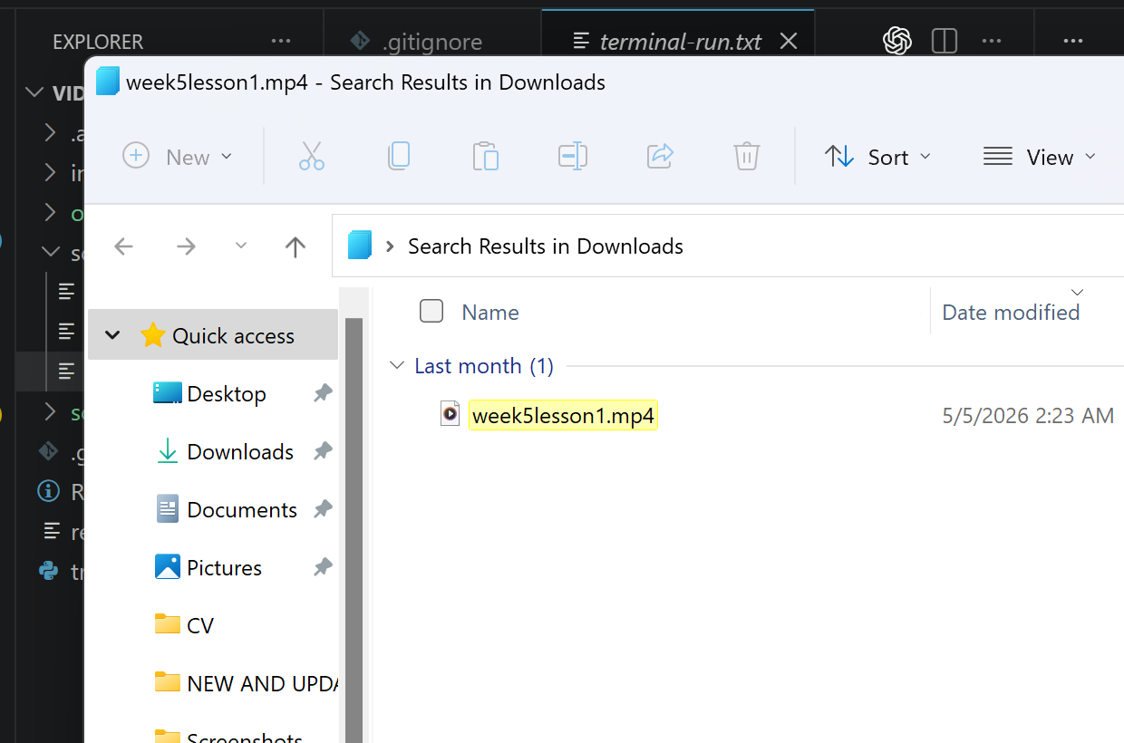The width and height of the screenshot is (1124, 743).
Task: Click the date 5/5/2026 2:23 AM cell
Action: (1028, 416)
